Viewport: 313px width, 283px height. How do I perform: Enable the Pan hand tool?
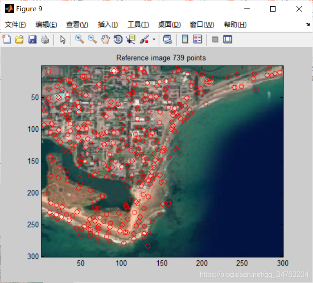click(105, 39)
